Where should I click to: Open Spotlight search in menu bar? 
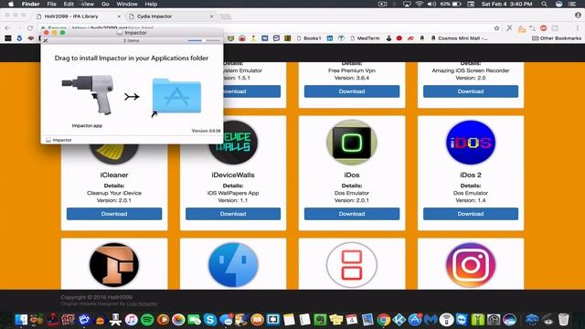[545, 4]
